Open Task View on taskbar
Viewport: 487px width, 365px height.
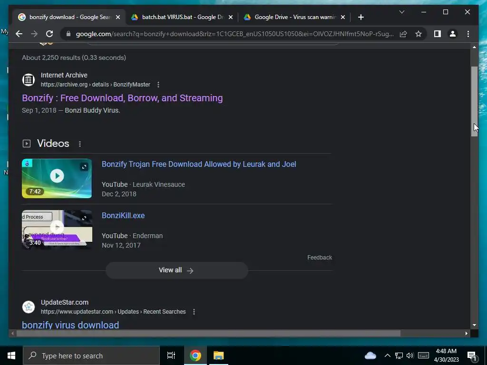tap(171, 355)
